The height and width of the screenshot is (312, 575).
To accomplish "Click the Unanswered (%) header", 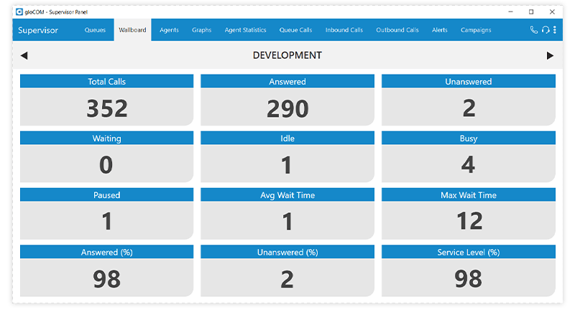I will click(x=287, y=252).
